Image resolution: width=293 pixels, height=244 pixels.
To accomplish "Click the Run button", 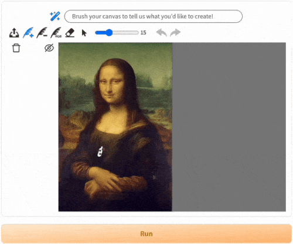I will [x=146, y=233].
